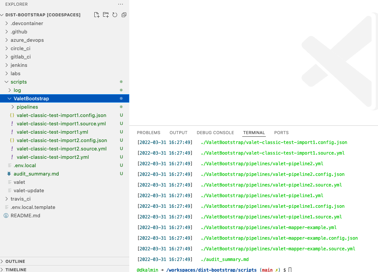Expand the OUTLINE section

tap(2, 261)
